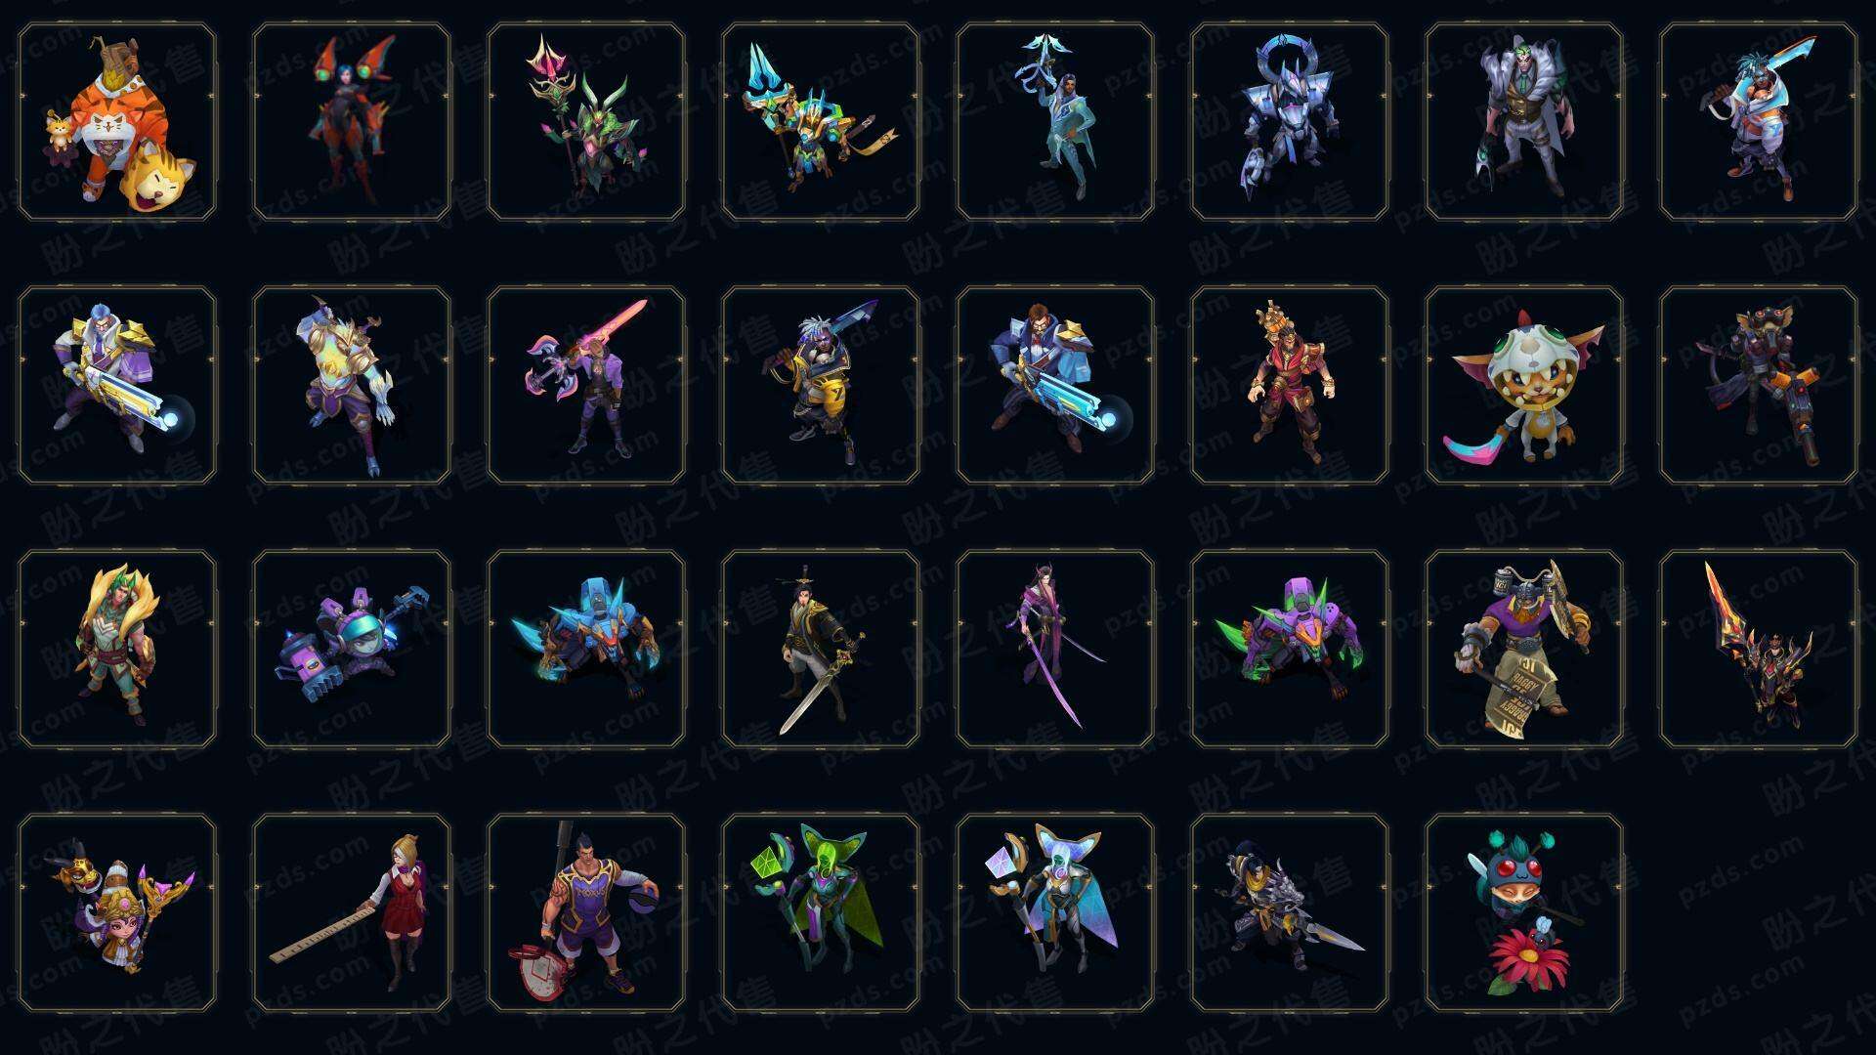Screen dimensions: 1876x1055
Task: Choose the white holographic caped mage skin
Action: [1055, 913]
